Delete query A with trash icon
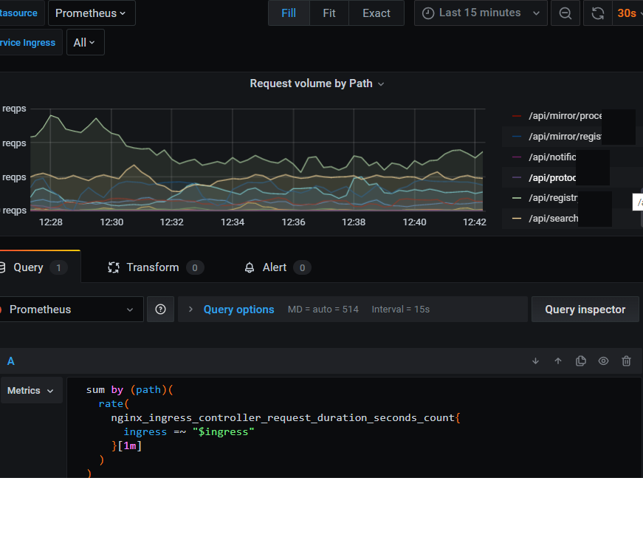 626,361
